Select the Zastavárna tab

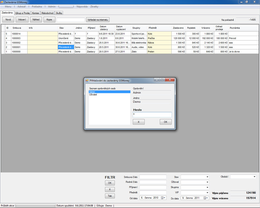tap(7, 13)
